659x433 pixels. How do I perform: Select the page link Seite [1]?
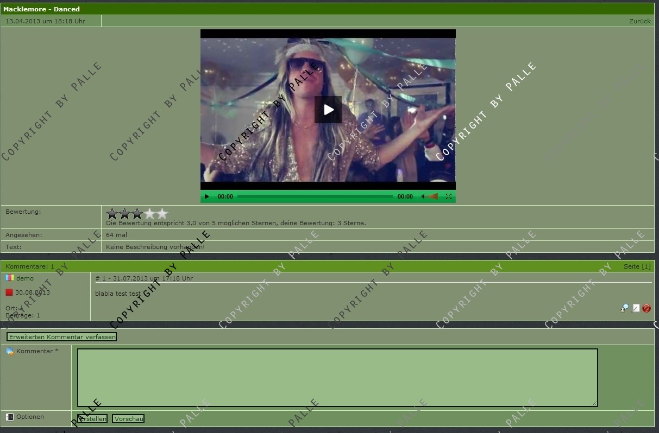(637, 266)
